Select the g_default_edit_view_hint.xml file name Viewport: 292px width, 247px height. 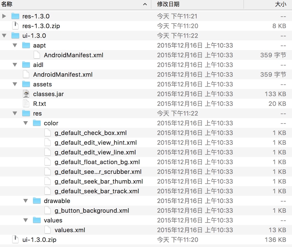pyautogui.click(x=96, y=143)
